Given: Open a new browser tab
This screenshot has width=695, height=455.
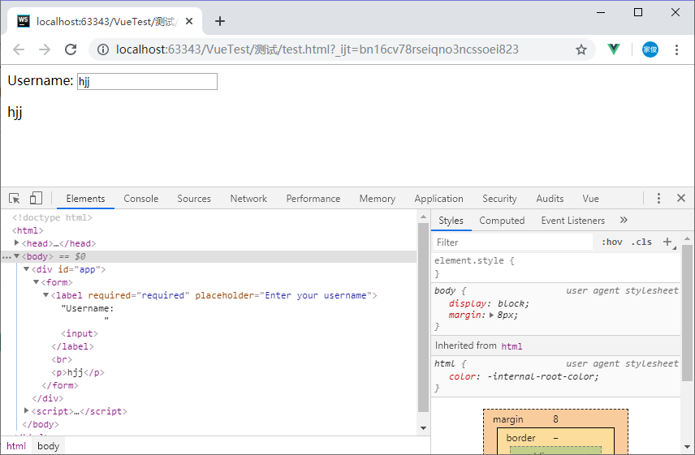Looking at the screenshot, I should [x=219, y=21].
